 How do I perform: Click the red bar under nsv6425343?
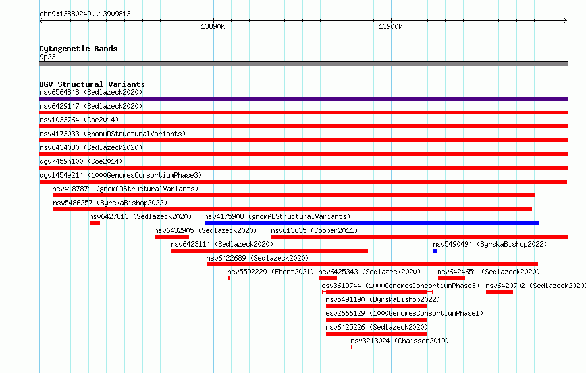point(328,278)
